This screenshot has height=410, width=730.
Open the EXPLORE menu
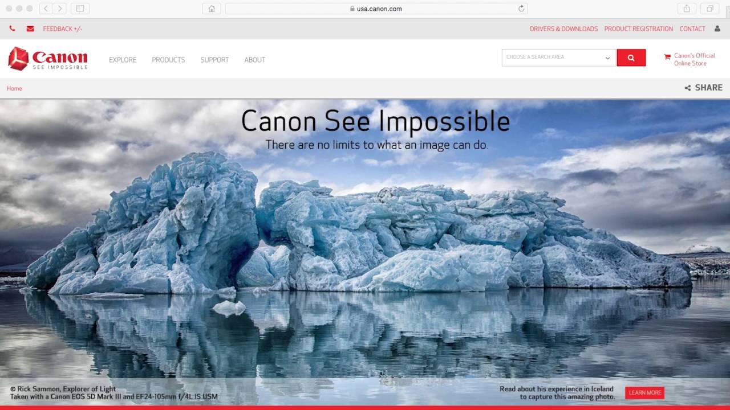123,60
